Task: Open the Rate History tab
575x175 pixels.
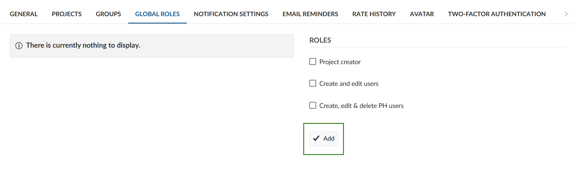Action: 374,14
